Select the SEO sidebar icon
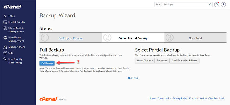The image size is (230, 105). click(5, 53)
